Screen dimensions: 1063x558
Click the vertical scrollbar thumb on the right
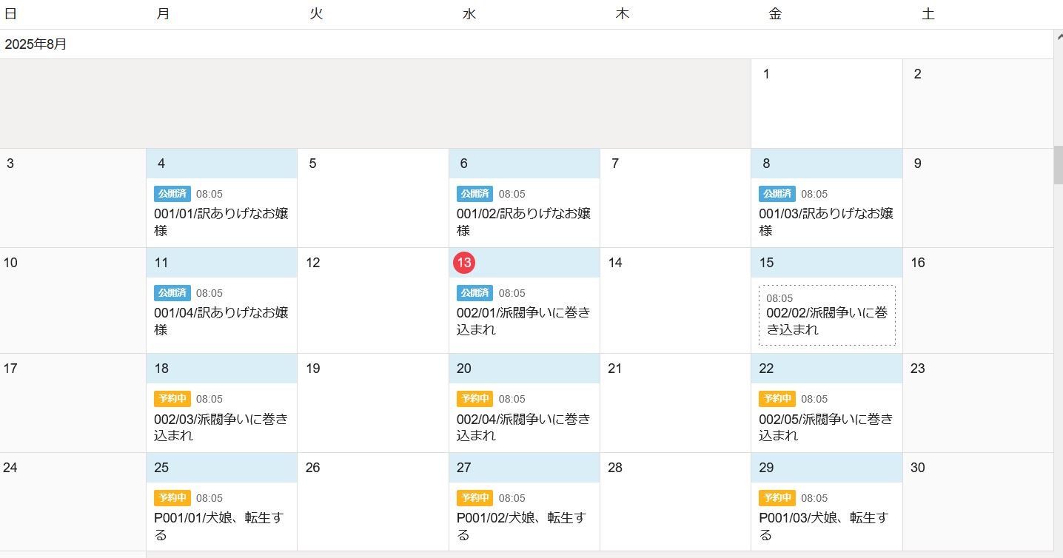coord(1058,164)
